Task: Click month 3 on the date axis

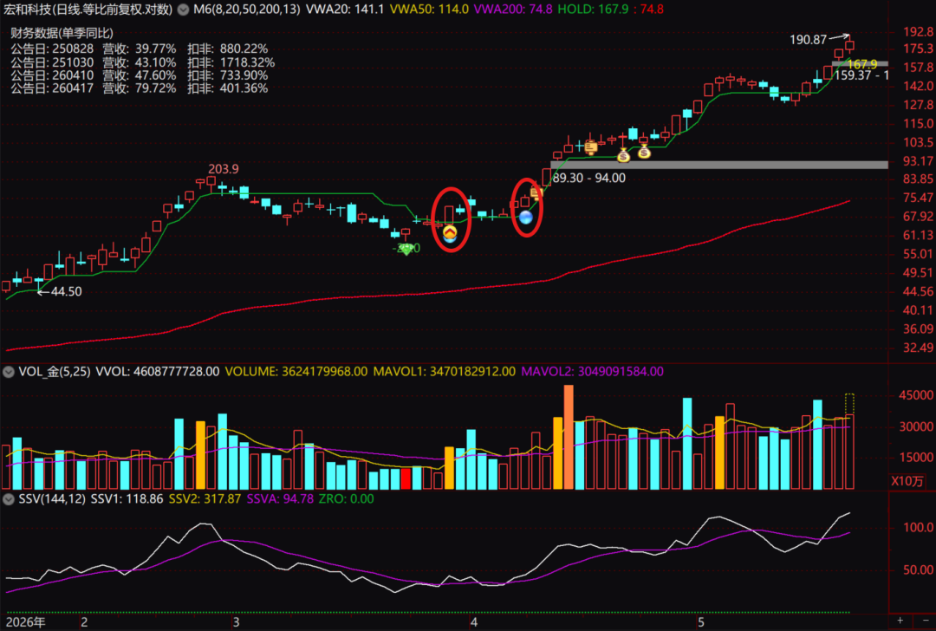Action: (x=237, y=622)
